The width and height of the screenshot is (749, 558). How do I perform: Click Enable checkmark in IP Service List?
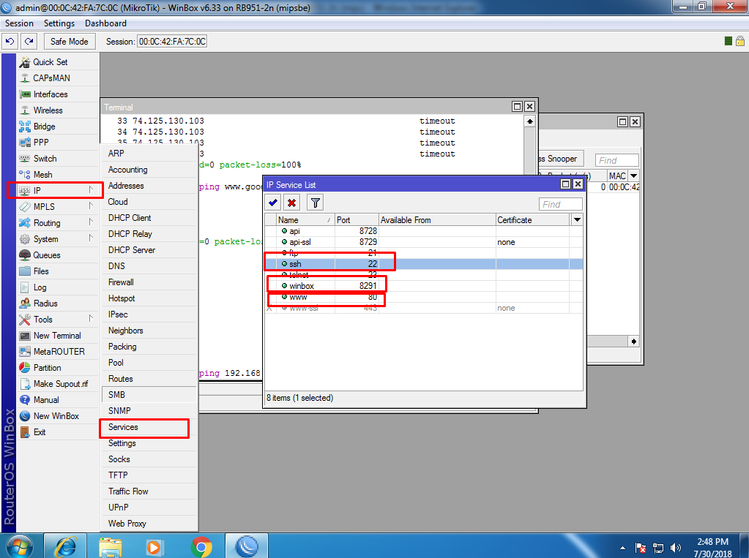[273, 203]
